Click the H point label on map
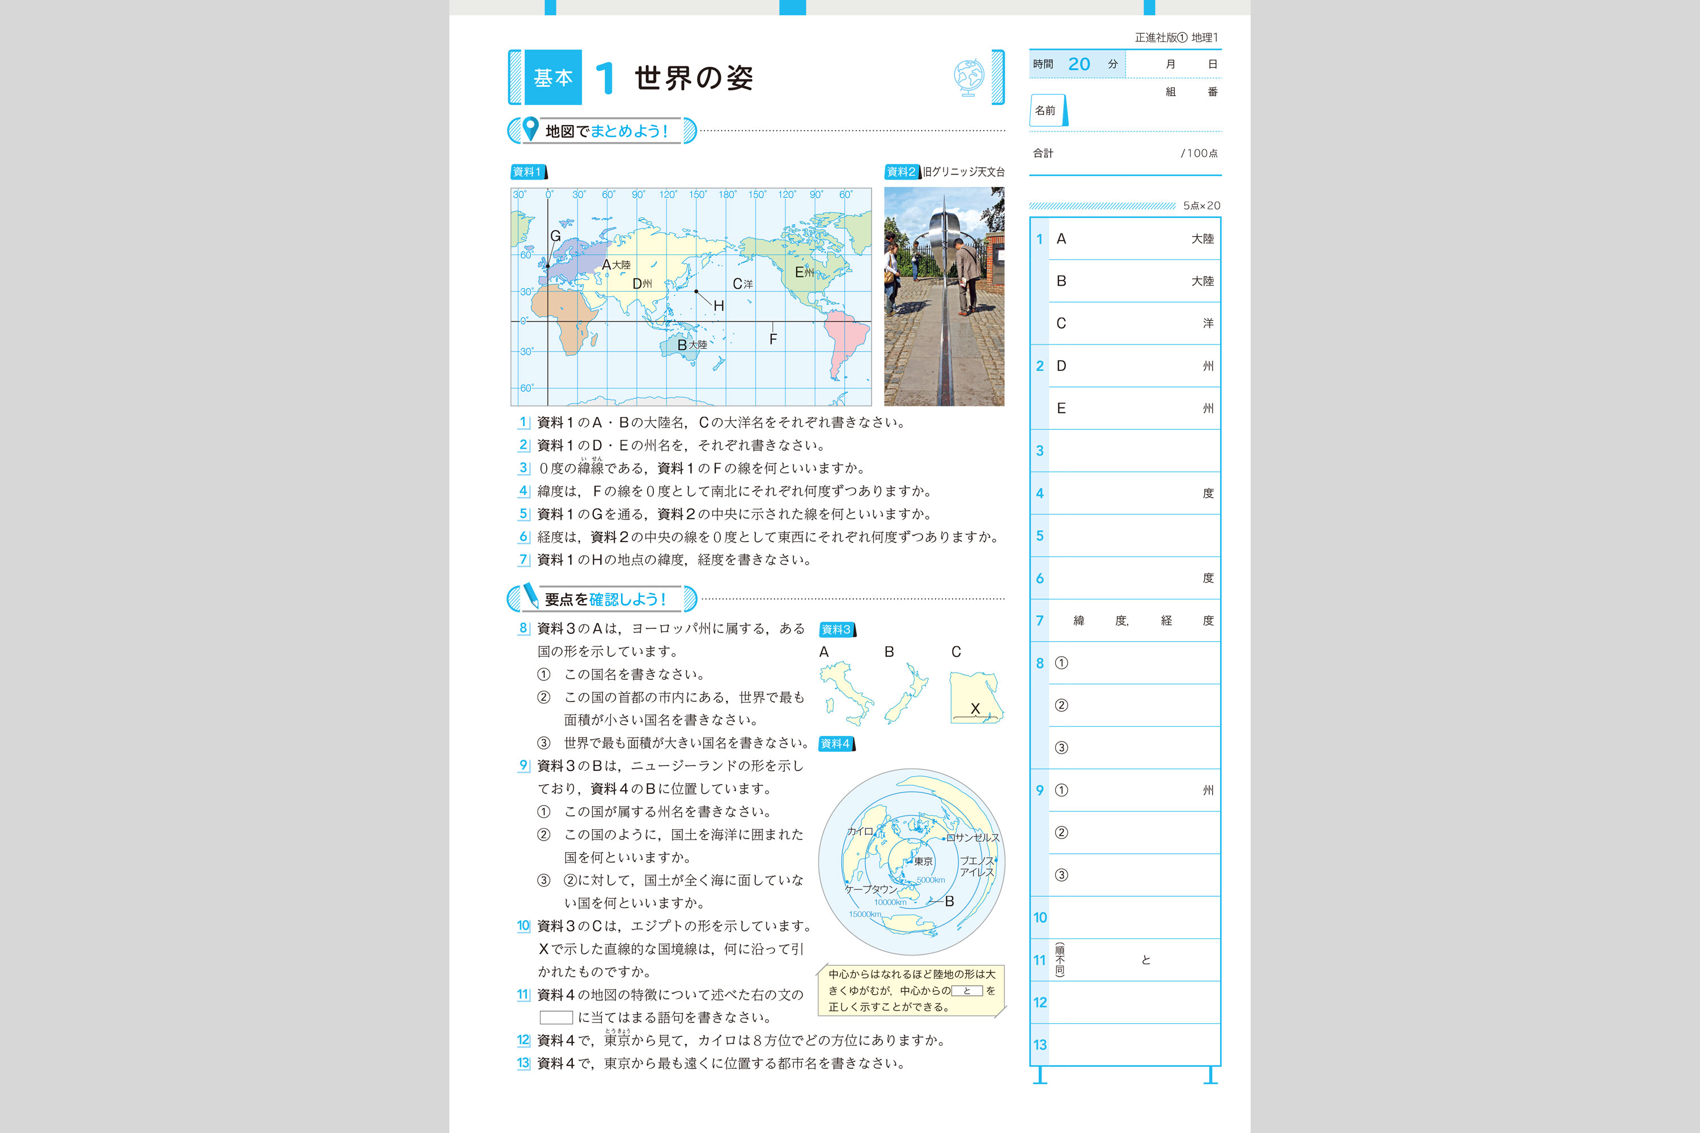The height and width of the screenshot is (1133, 1700). (x=719, y=306)
